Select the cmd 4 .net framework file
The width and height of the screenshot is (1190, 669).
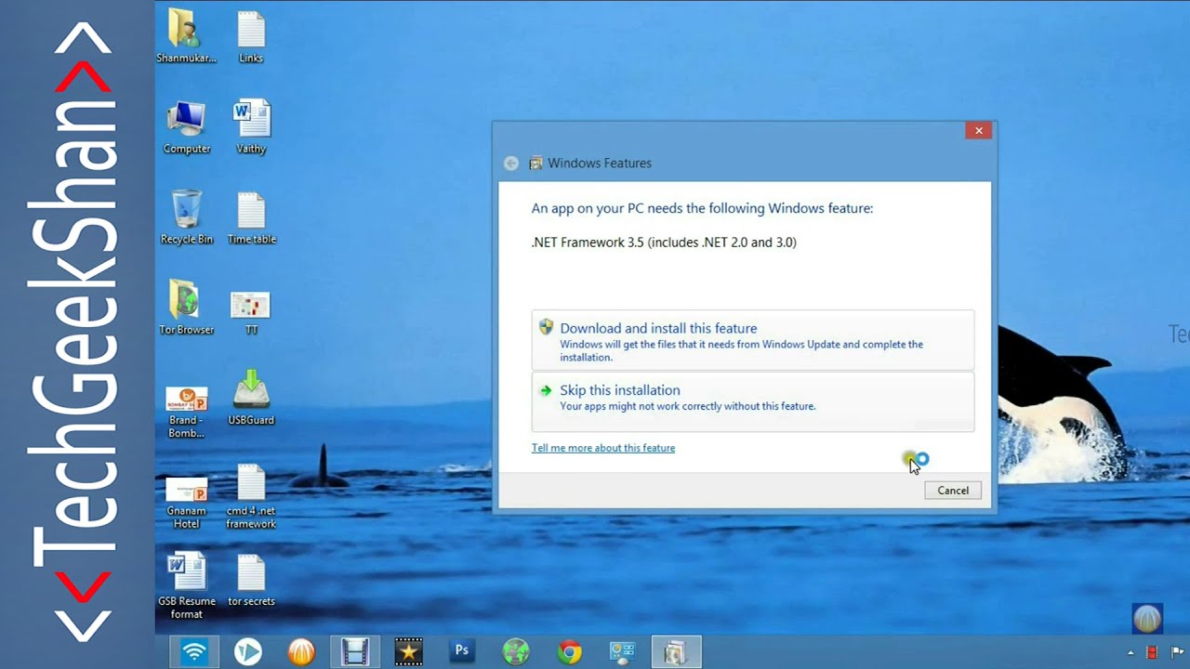coord(251,497)
